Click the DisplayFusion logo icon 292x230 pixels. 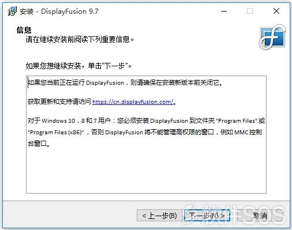point(272,37)
